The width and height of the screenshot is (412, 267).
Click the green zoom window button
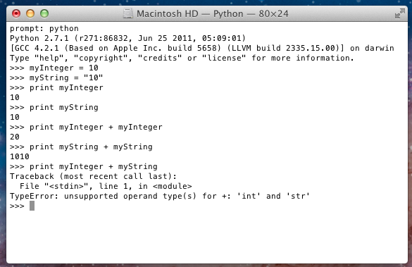44,13
